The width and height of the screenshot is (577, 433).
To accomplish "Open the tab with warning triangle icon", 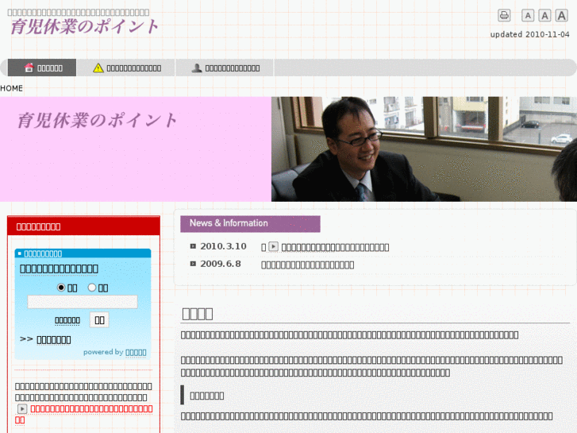I will point(126,68).
